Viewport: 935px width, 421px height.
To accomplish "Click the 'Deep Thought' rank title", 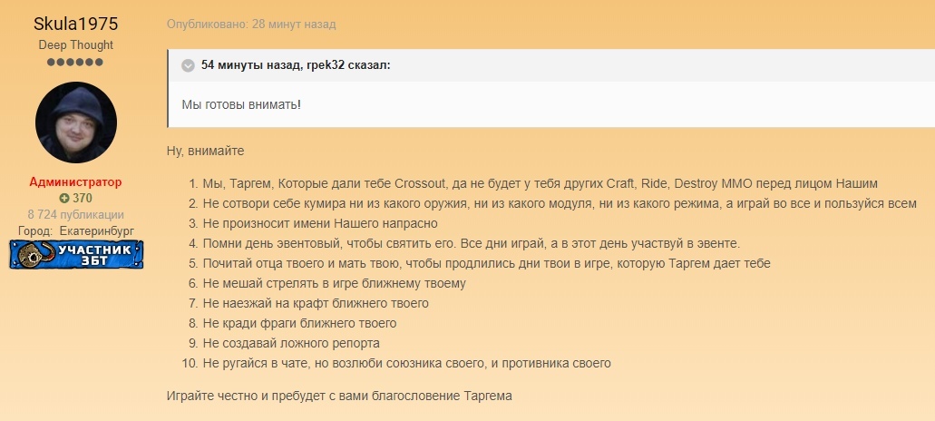I will (76, 44).
